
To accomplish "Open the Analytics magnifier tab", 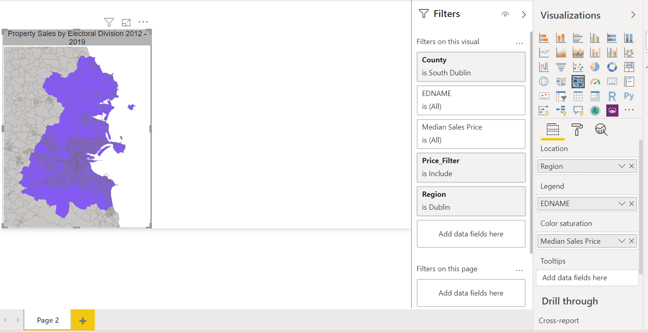I will [601, 130].
